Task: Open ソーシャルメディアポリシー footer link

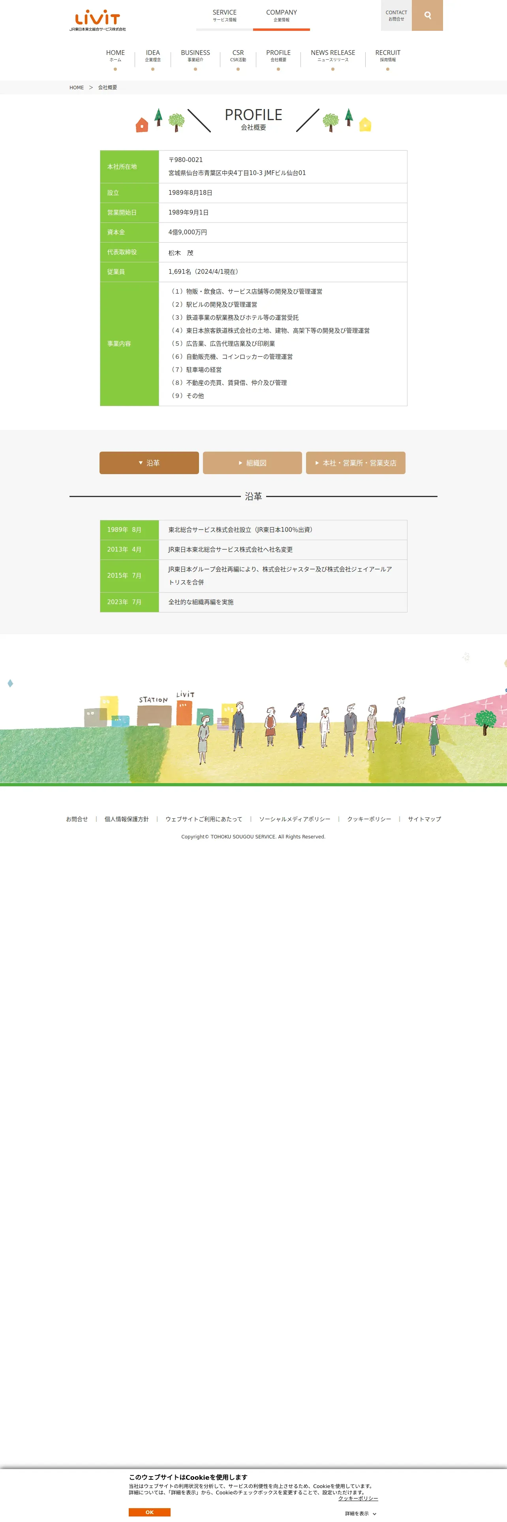Action: (295, 819)
